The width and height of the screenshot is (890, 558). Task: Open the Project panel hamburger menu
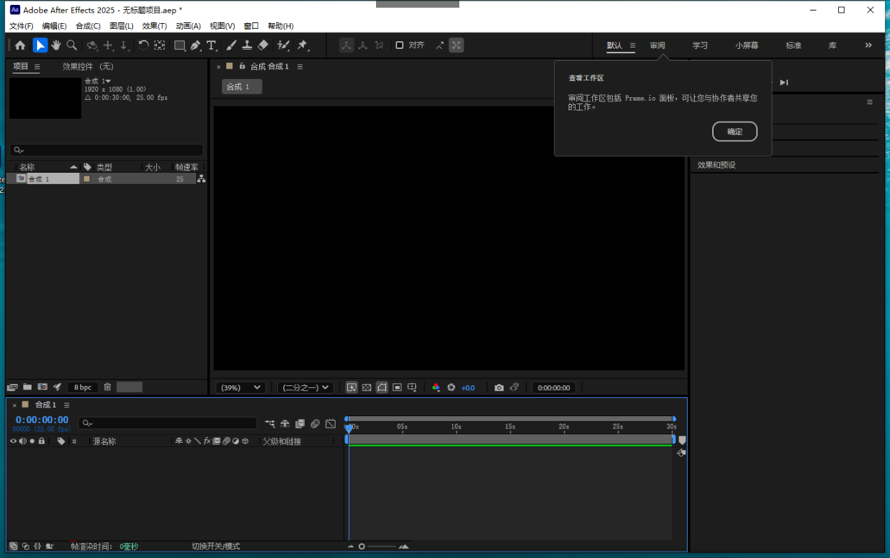[x=37, y=66]
